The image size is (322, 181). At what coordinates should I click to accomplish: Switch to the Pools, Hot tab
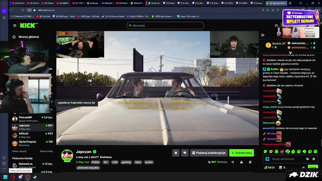point(154,3)
